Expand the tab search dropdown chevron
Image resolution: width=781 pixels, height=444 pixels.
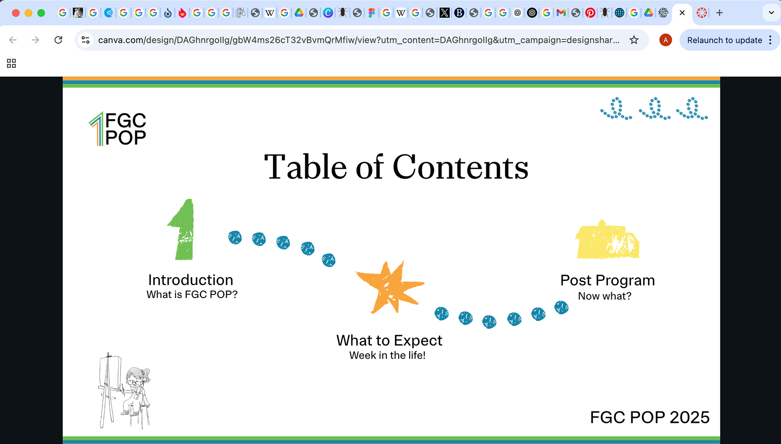click(x=771, y=13)
